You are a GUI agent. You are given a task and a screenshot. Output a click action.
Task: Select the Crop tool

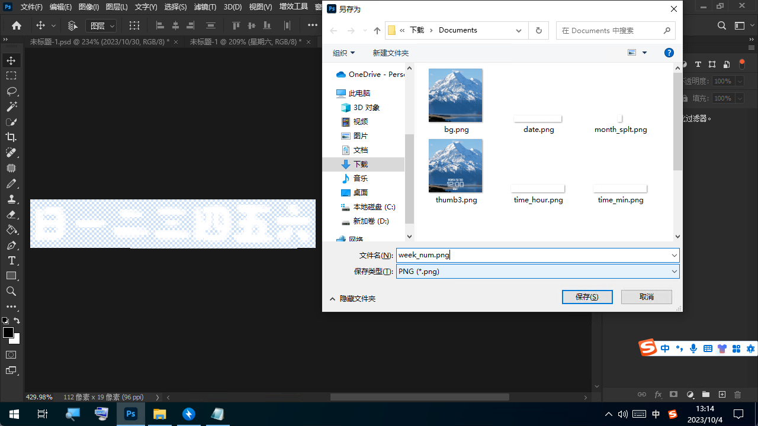pos(11,137)
